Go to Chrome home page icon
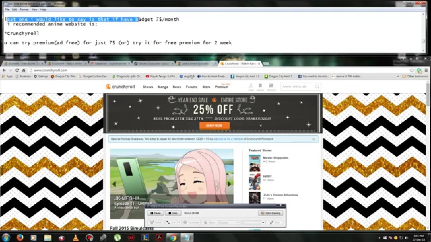 24,70
